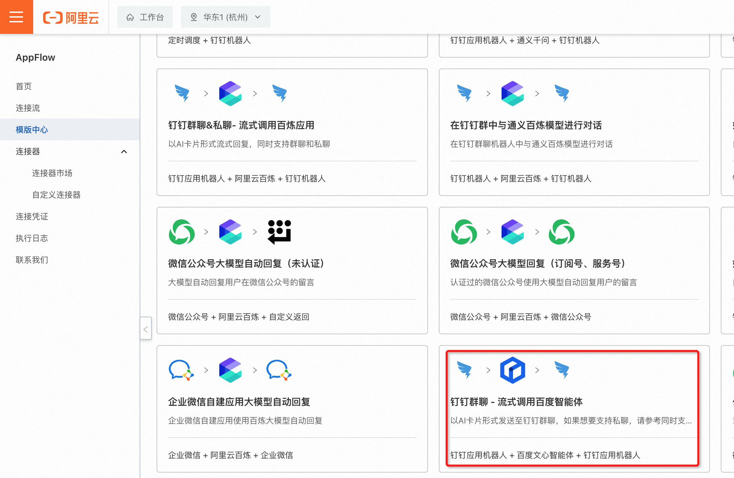
Task: Open 钉钉群聊 - 流式调用百度智能体 template title
Action: point(516,402)
